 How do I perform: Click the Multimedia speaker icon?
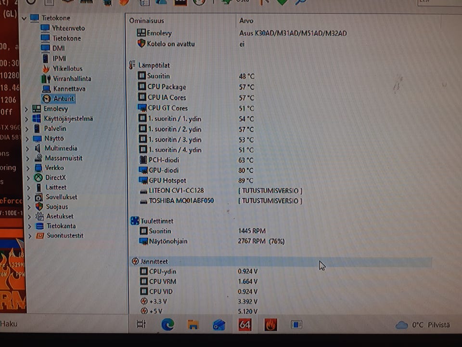38,148
